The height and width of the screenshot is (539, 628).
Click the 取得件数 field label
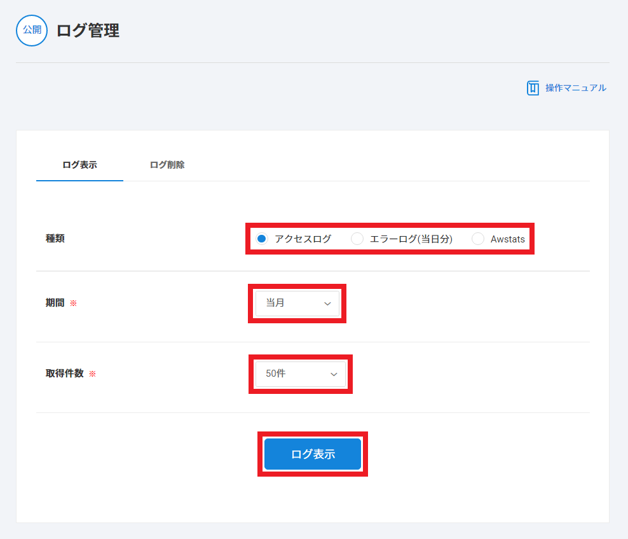coord(65,374)
